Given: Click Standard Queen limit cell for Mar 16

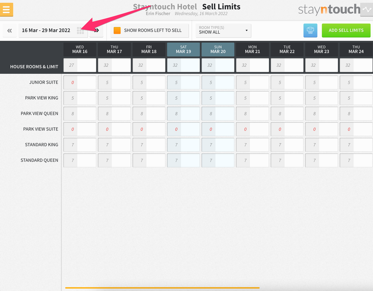Looking at the screenshot, I should point(80,160).
